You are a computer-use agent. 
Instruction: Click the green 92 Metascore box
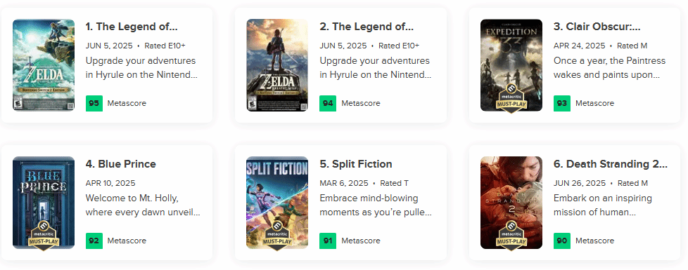(94, 241)
